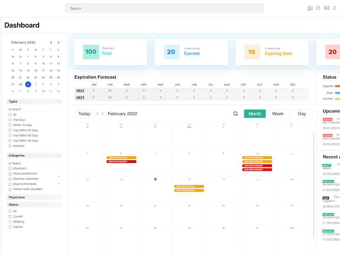The width and height of the screenshot is (340, 255).
Task: Click the Current orange status bar
Action: click(337, 99)
